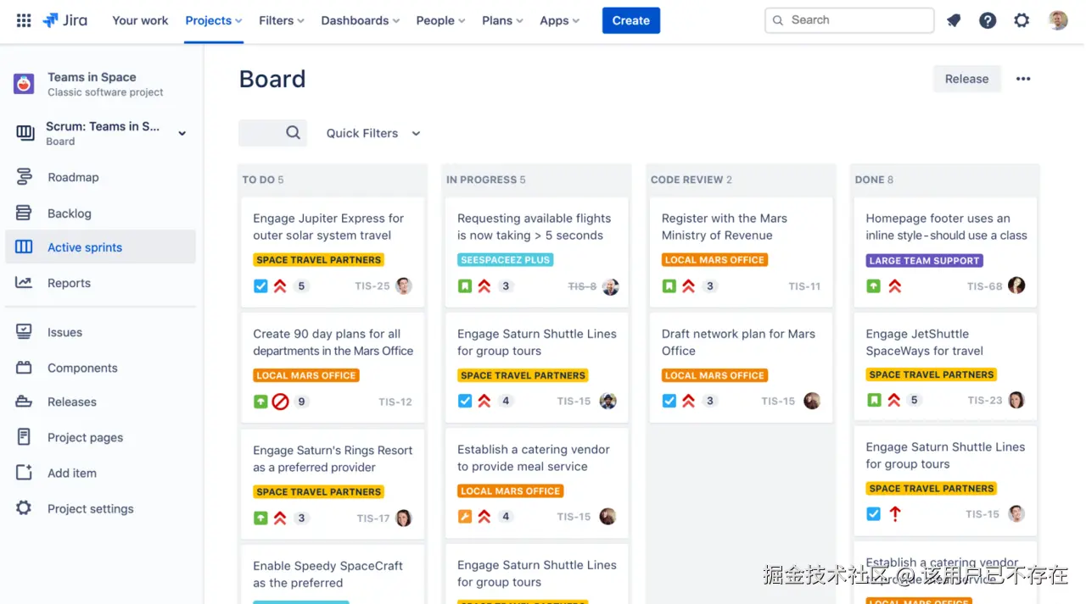
Task: Open the Filters dropdown menu
Action: pyautogui.click(x=282, y=20)
